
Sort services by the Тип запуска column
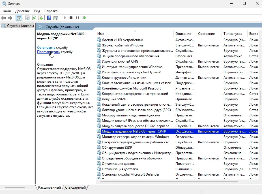tap(233, 34)
